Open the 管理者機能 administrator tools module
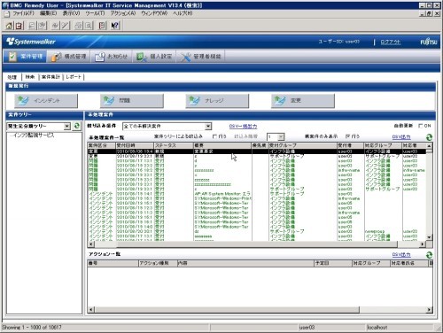The image size is (443, 333). 201,57
